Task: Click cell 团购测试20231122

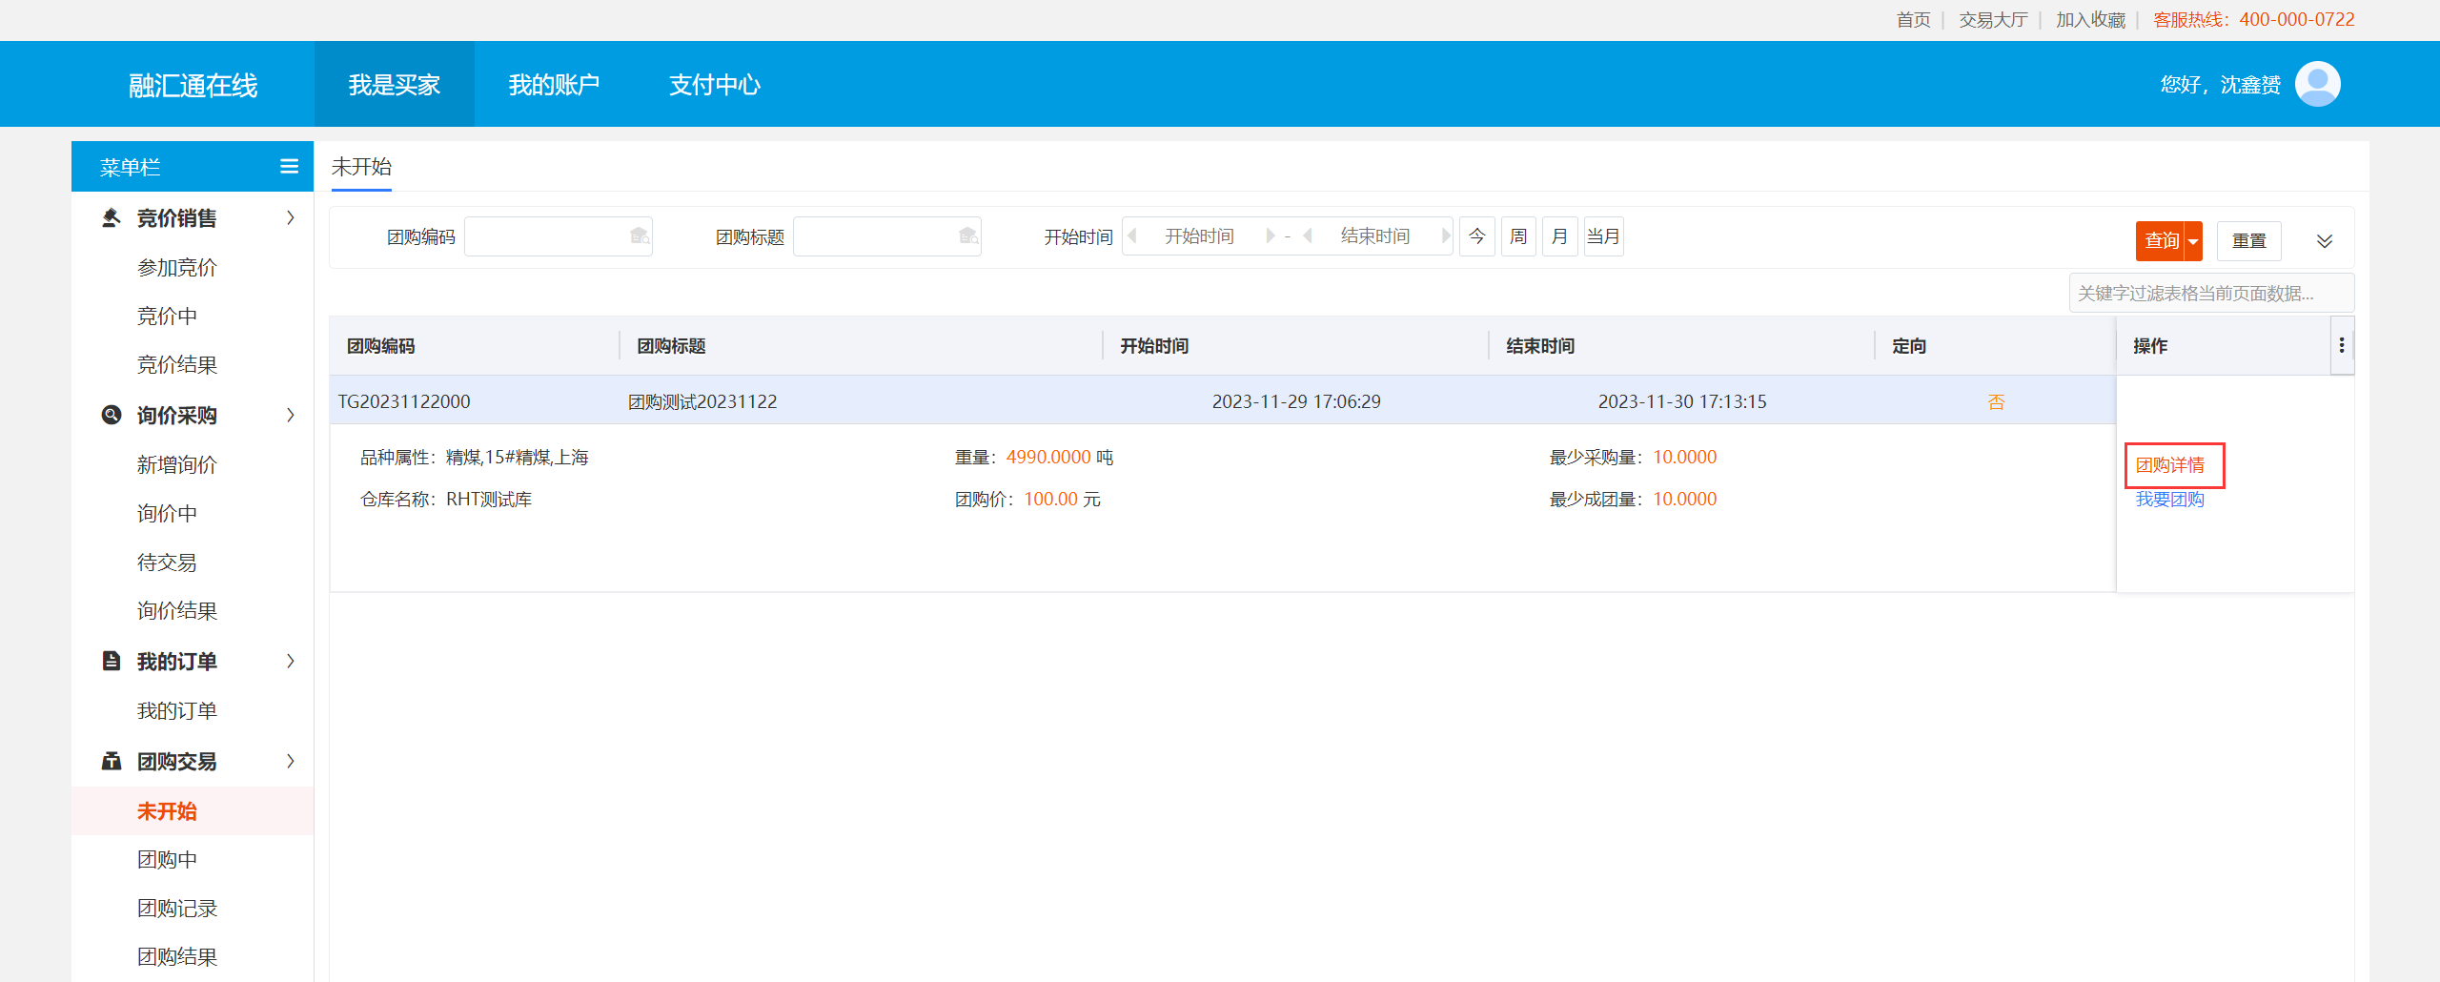Action: [x=702, y=401]
